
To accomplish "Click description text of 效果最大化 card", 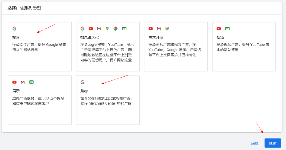I will coord(107,52).
